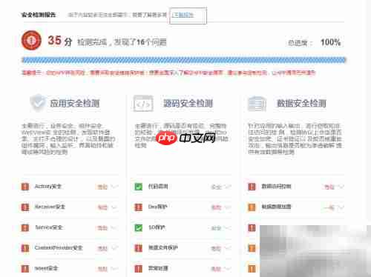
Task: Click the Service安全 row label
Action: [48, 227]
